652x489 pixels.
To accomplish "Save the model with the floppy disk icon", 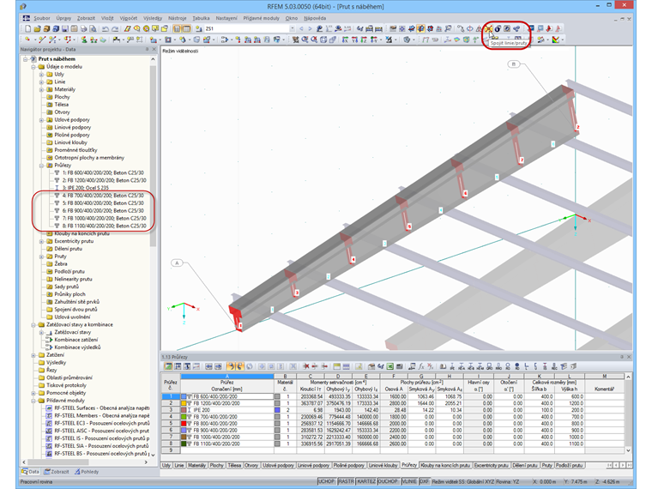I will tap(65, 28).
